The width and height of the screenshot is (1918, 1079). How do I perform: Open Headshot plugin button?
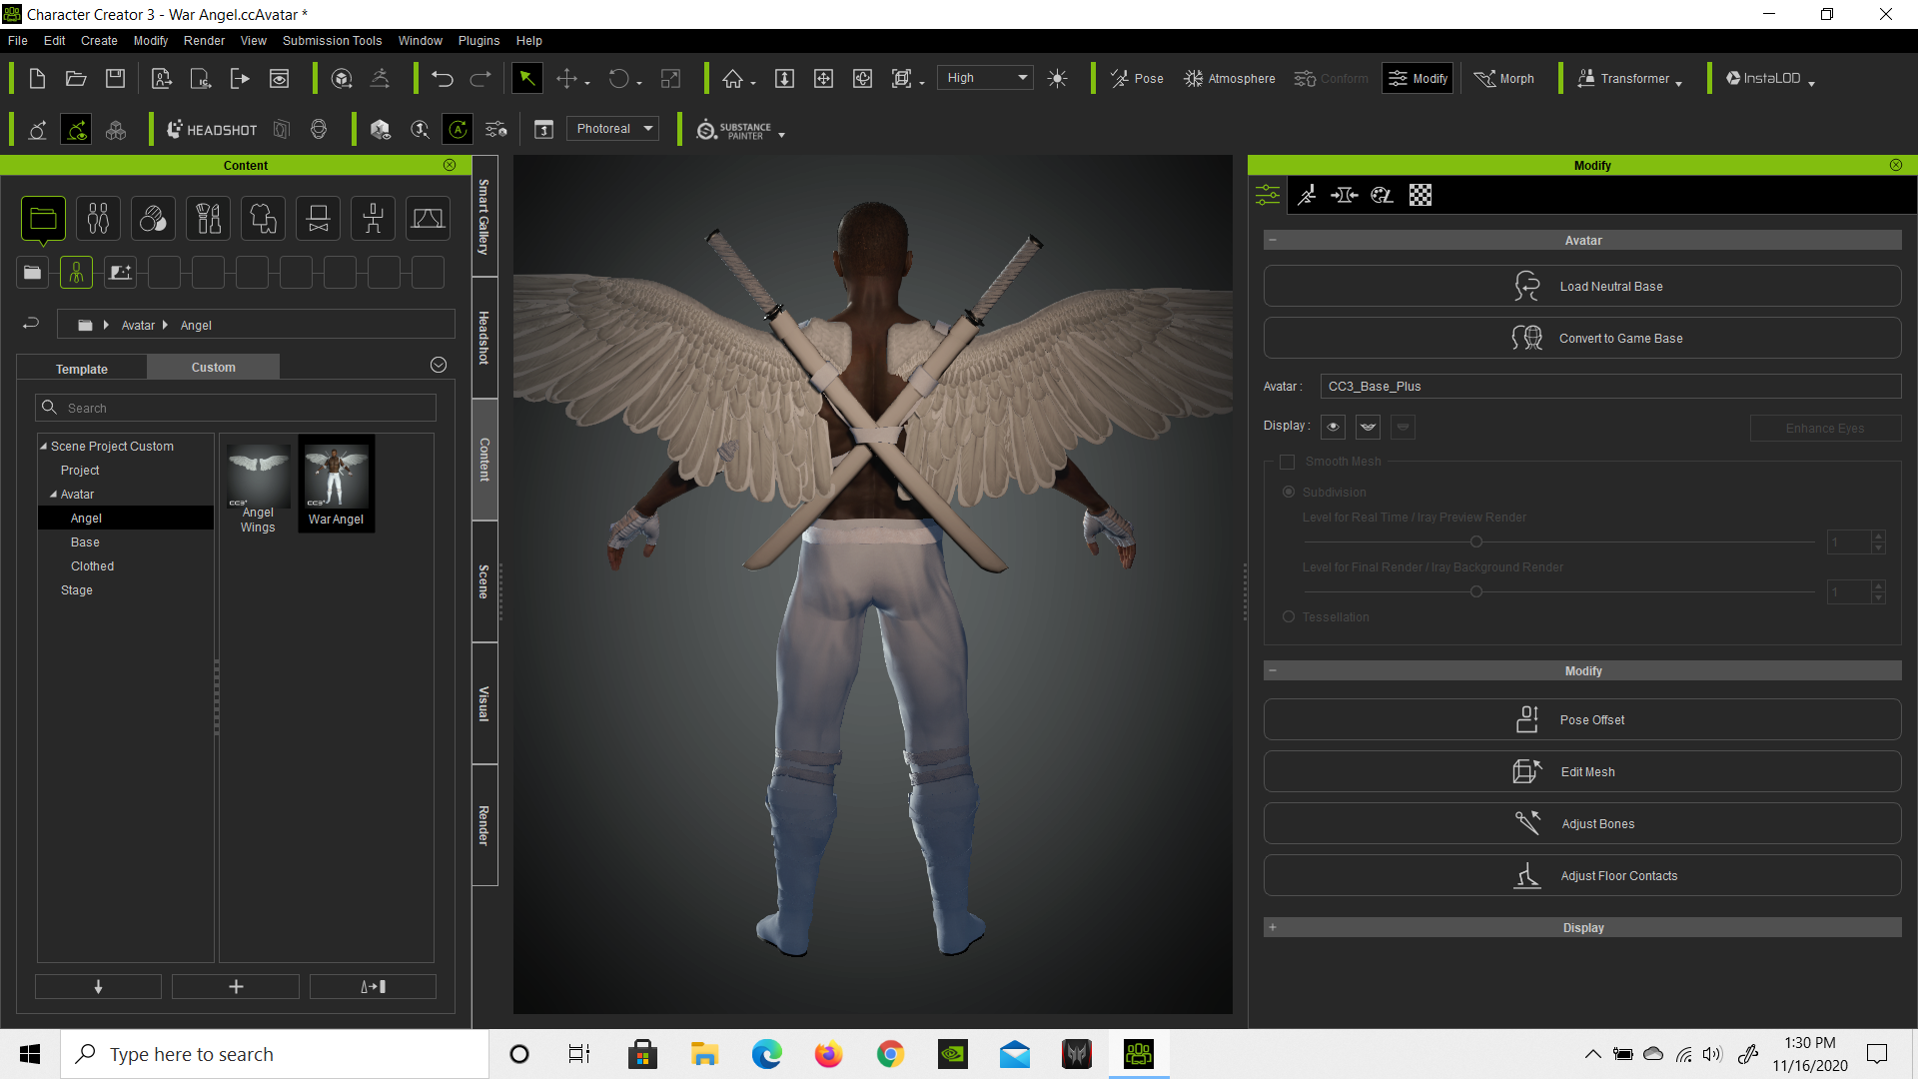click(x=212, y=130)
